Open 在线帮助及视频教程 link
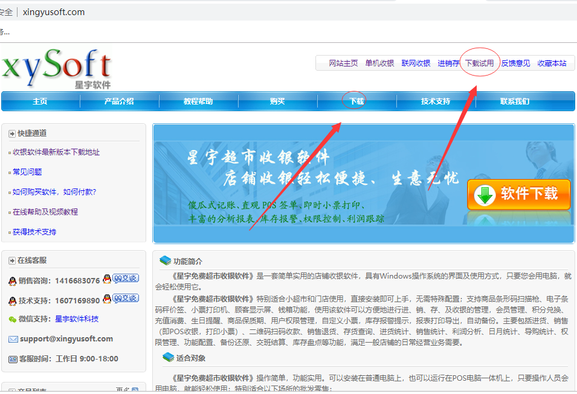The width and height of the screenshot is (577, 394). [45, 212]
